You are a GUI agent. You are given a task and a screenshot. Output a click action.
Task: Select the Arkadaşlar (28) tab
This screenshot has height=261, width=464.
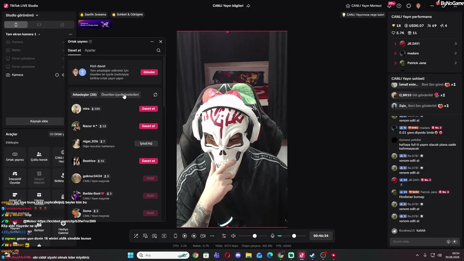84,95
